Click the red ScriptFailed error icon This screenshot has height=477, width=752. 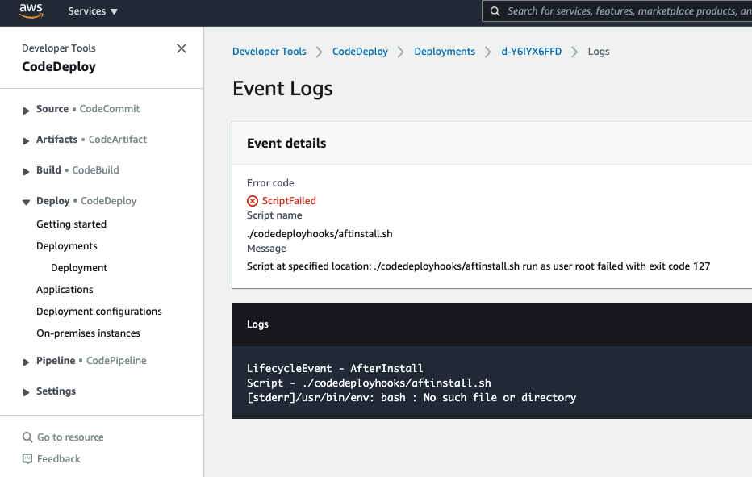pos(253,201)
